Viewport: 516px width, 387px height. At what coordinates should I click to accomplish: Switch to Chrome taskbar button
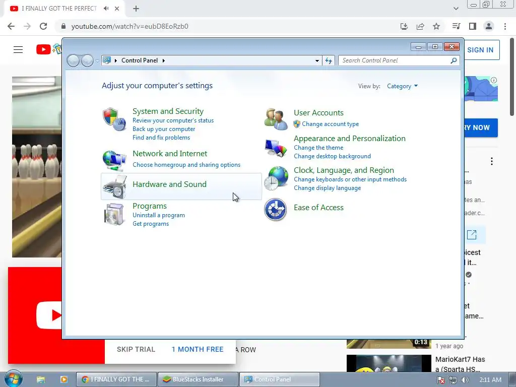pos(116,379)
